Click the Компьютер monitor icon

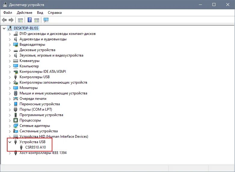[16, 66]
